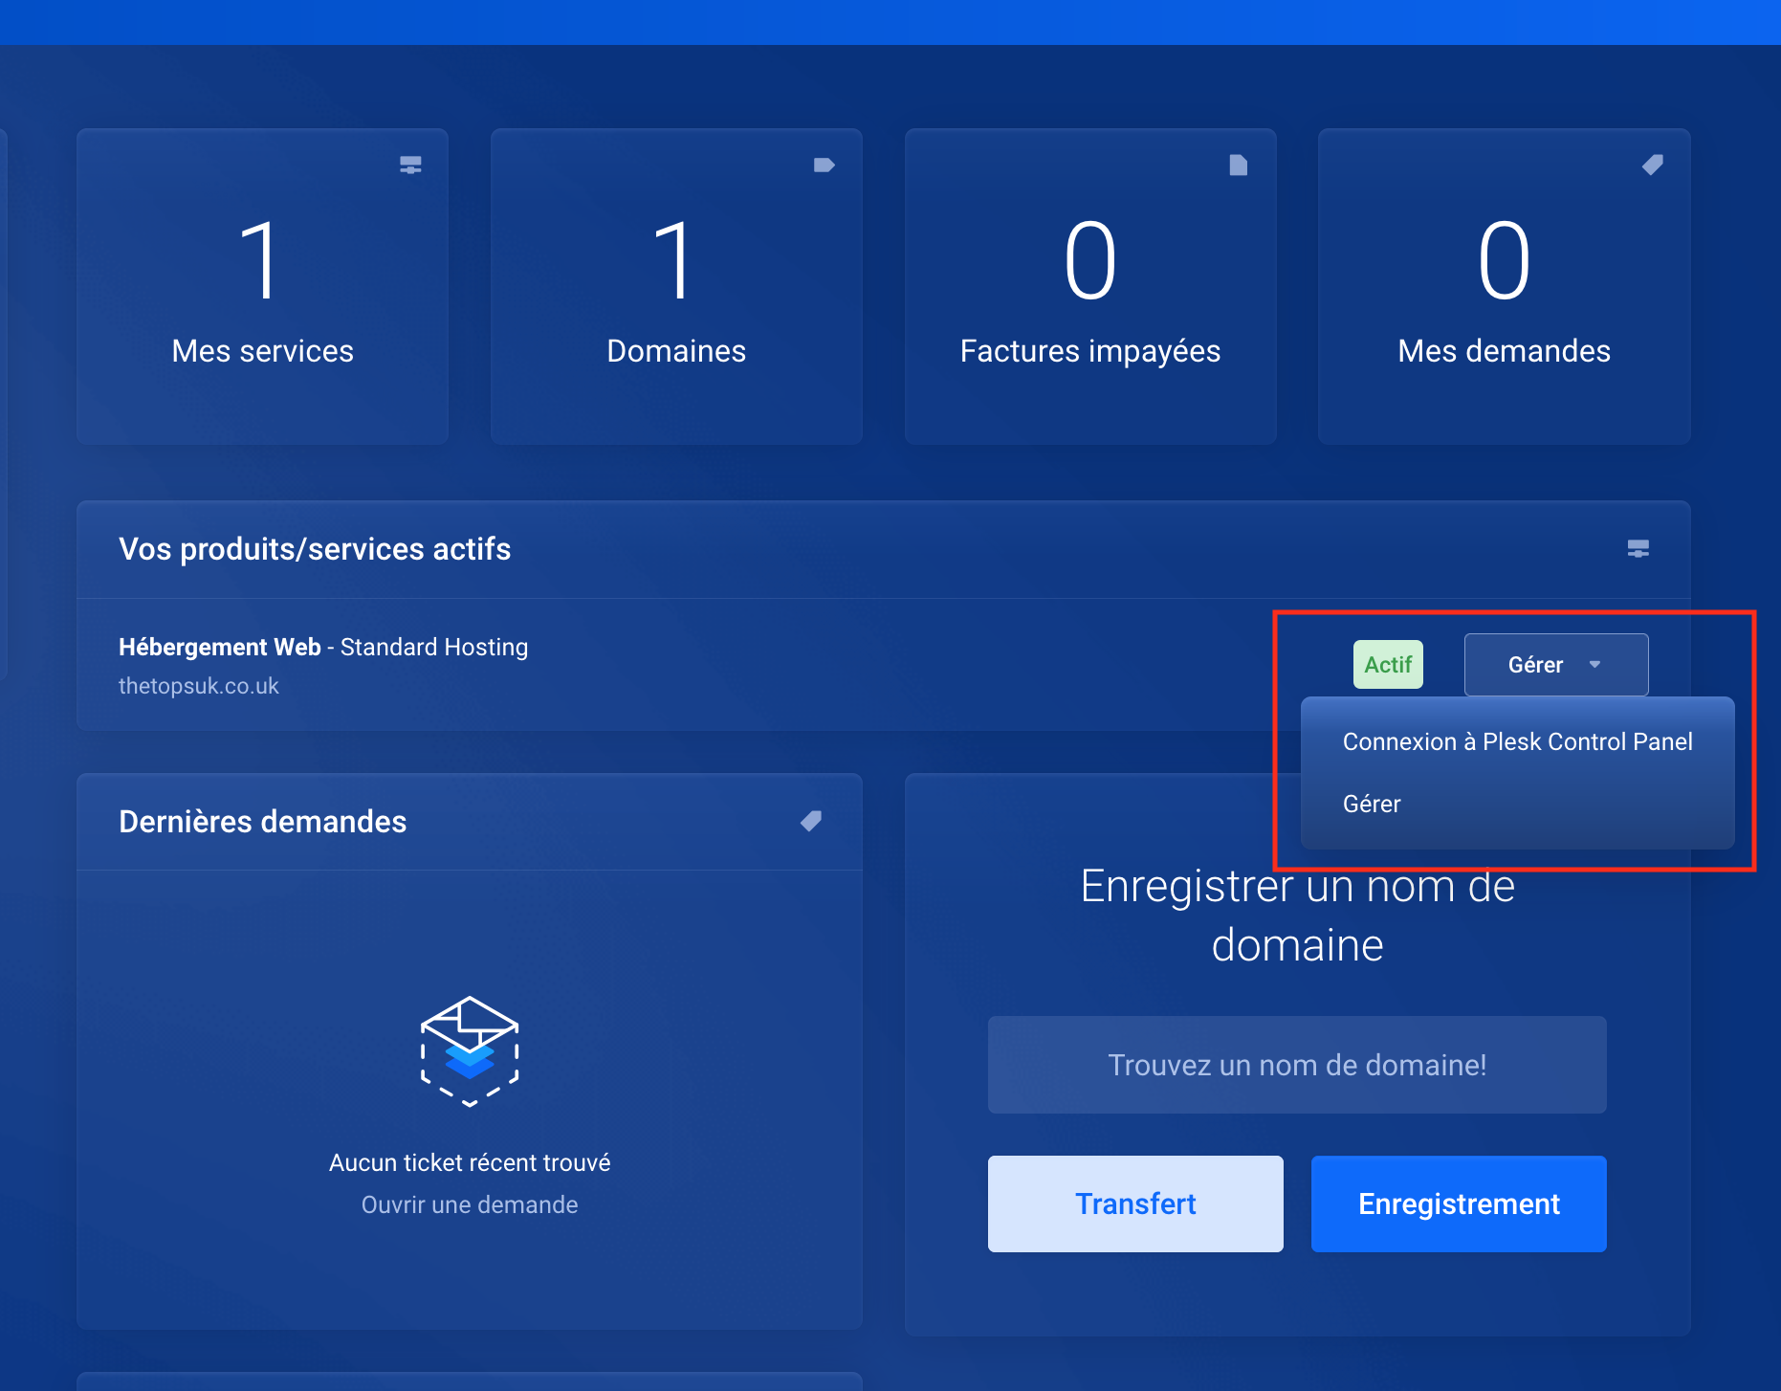Click the chevron arrow next to Gérer
Screen dimensions: 1781x1391
click(x=1595, y=664)
